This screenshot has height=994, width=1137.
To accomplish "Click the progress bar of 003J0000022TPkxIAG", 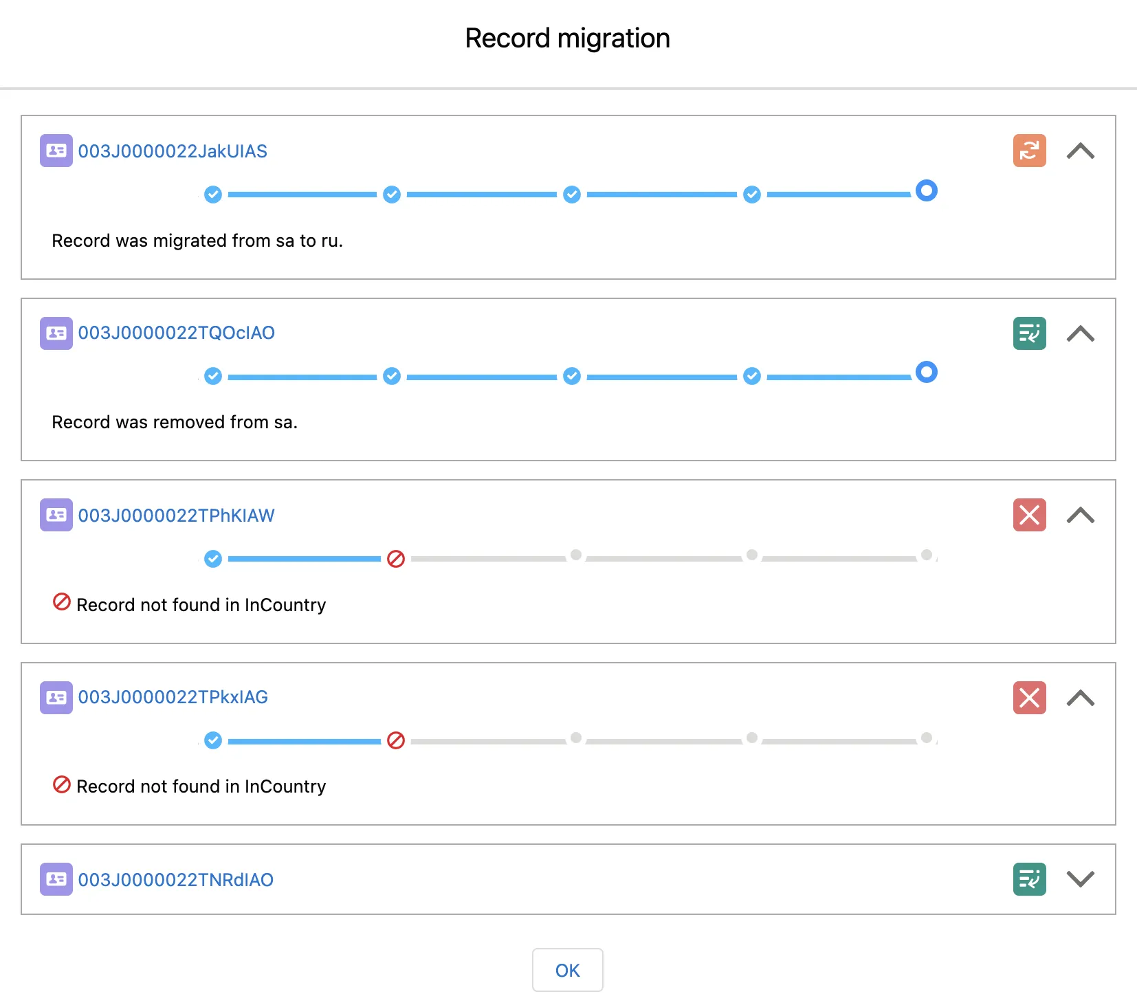I will [571, 740].
